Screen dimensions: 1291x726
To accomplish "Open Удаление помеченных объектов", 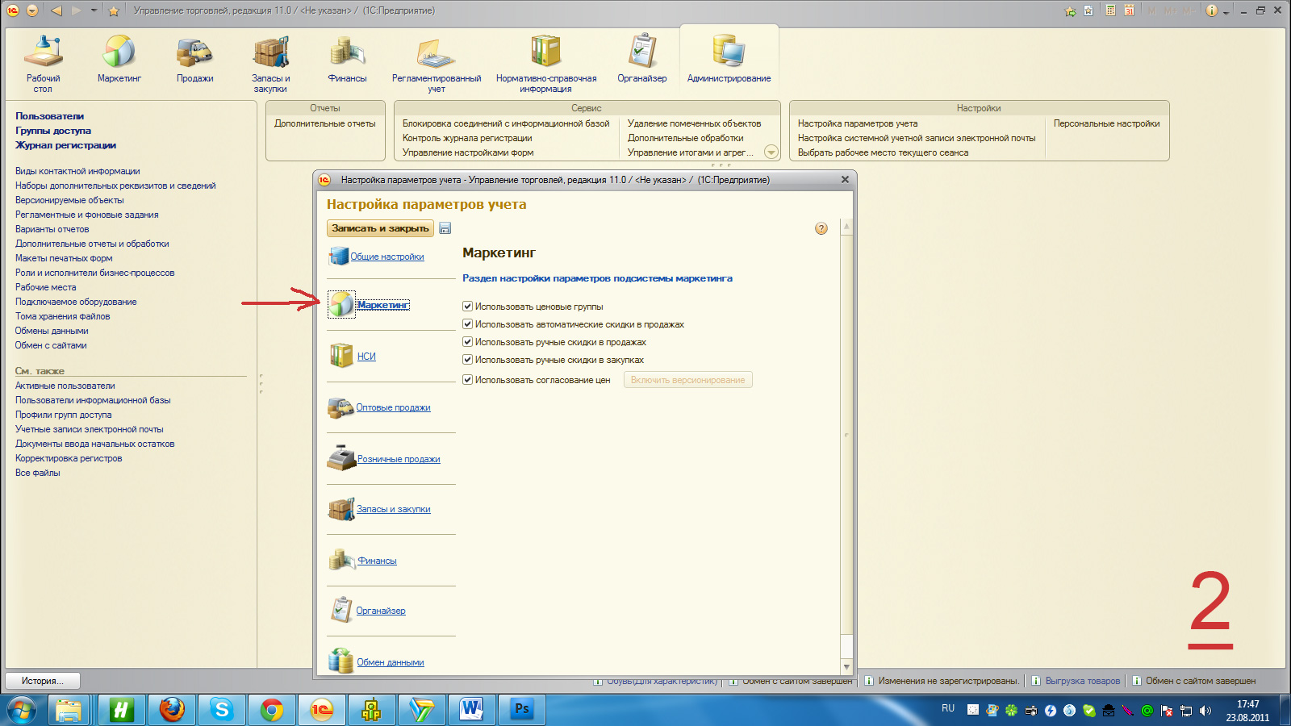I will [694, 123].
